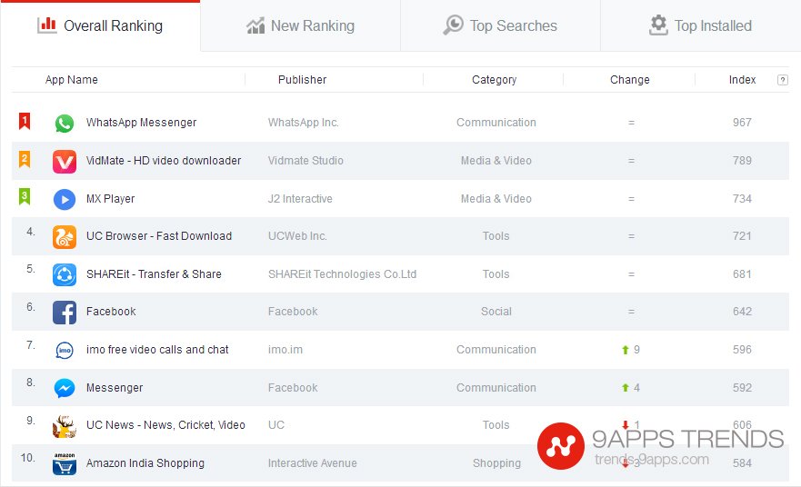Click index value 681

pyautogui.click(x=742, y=274)
